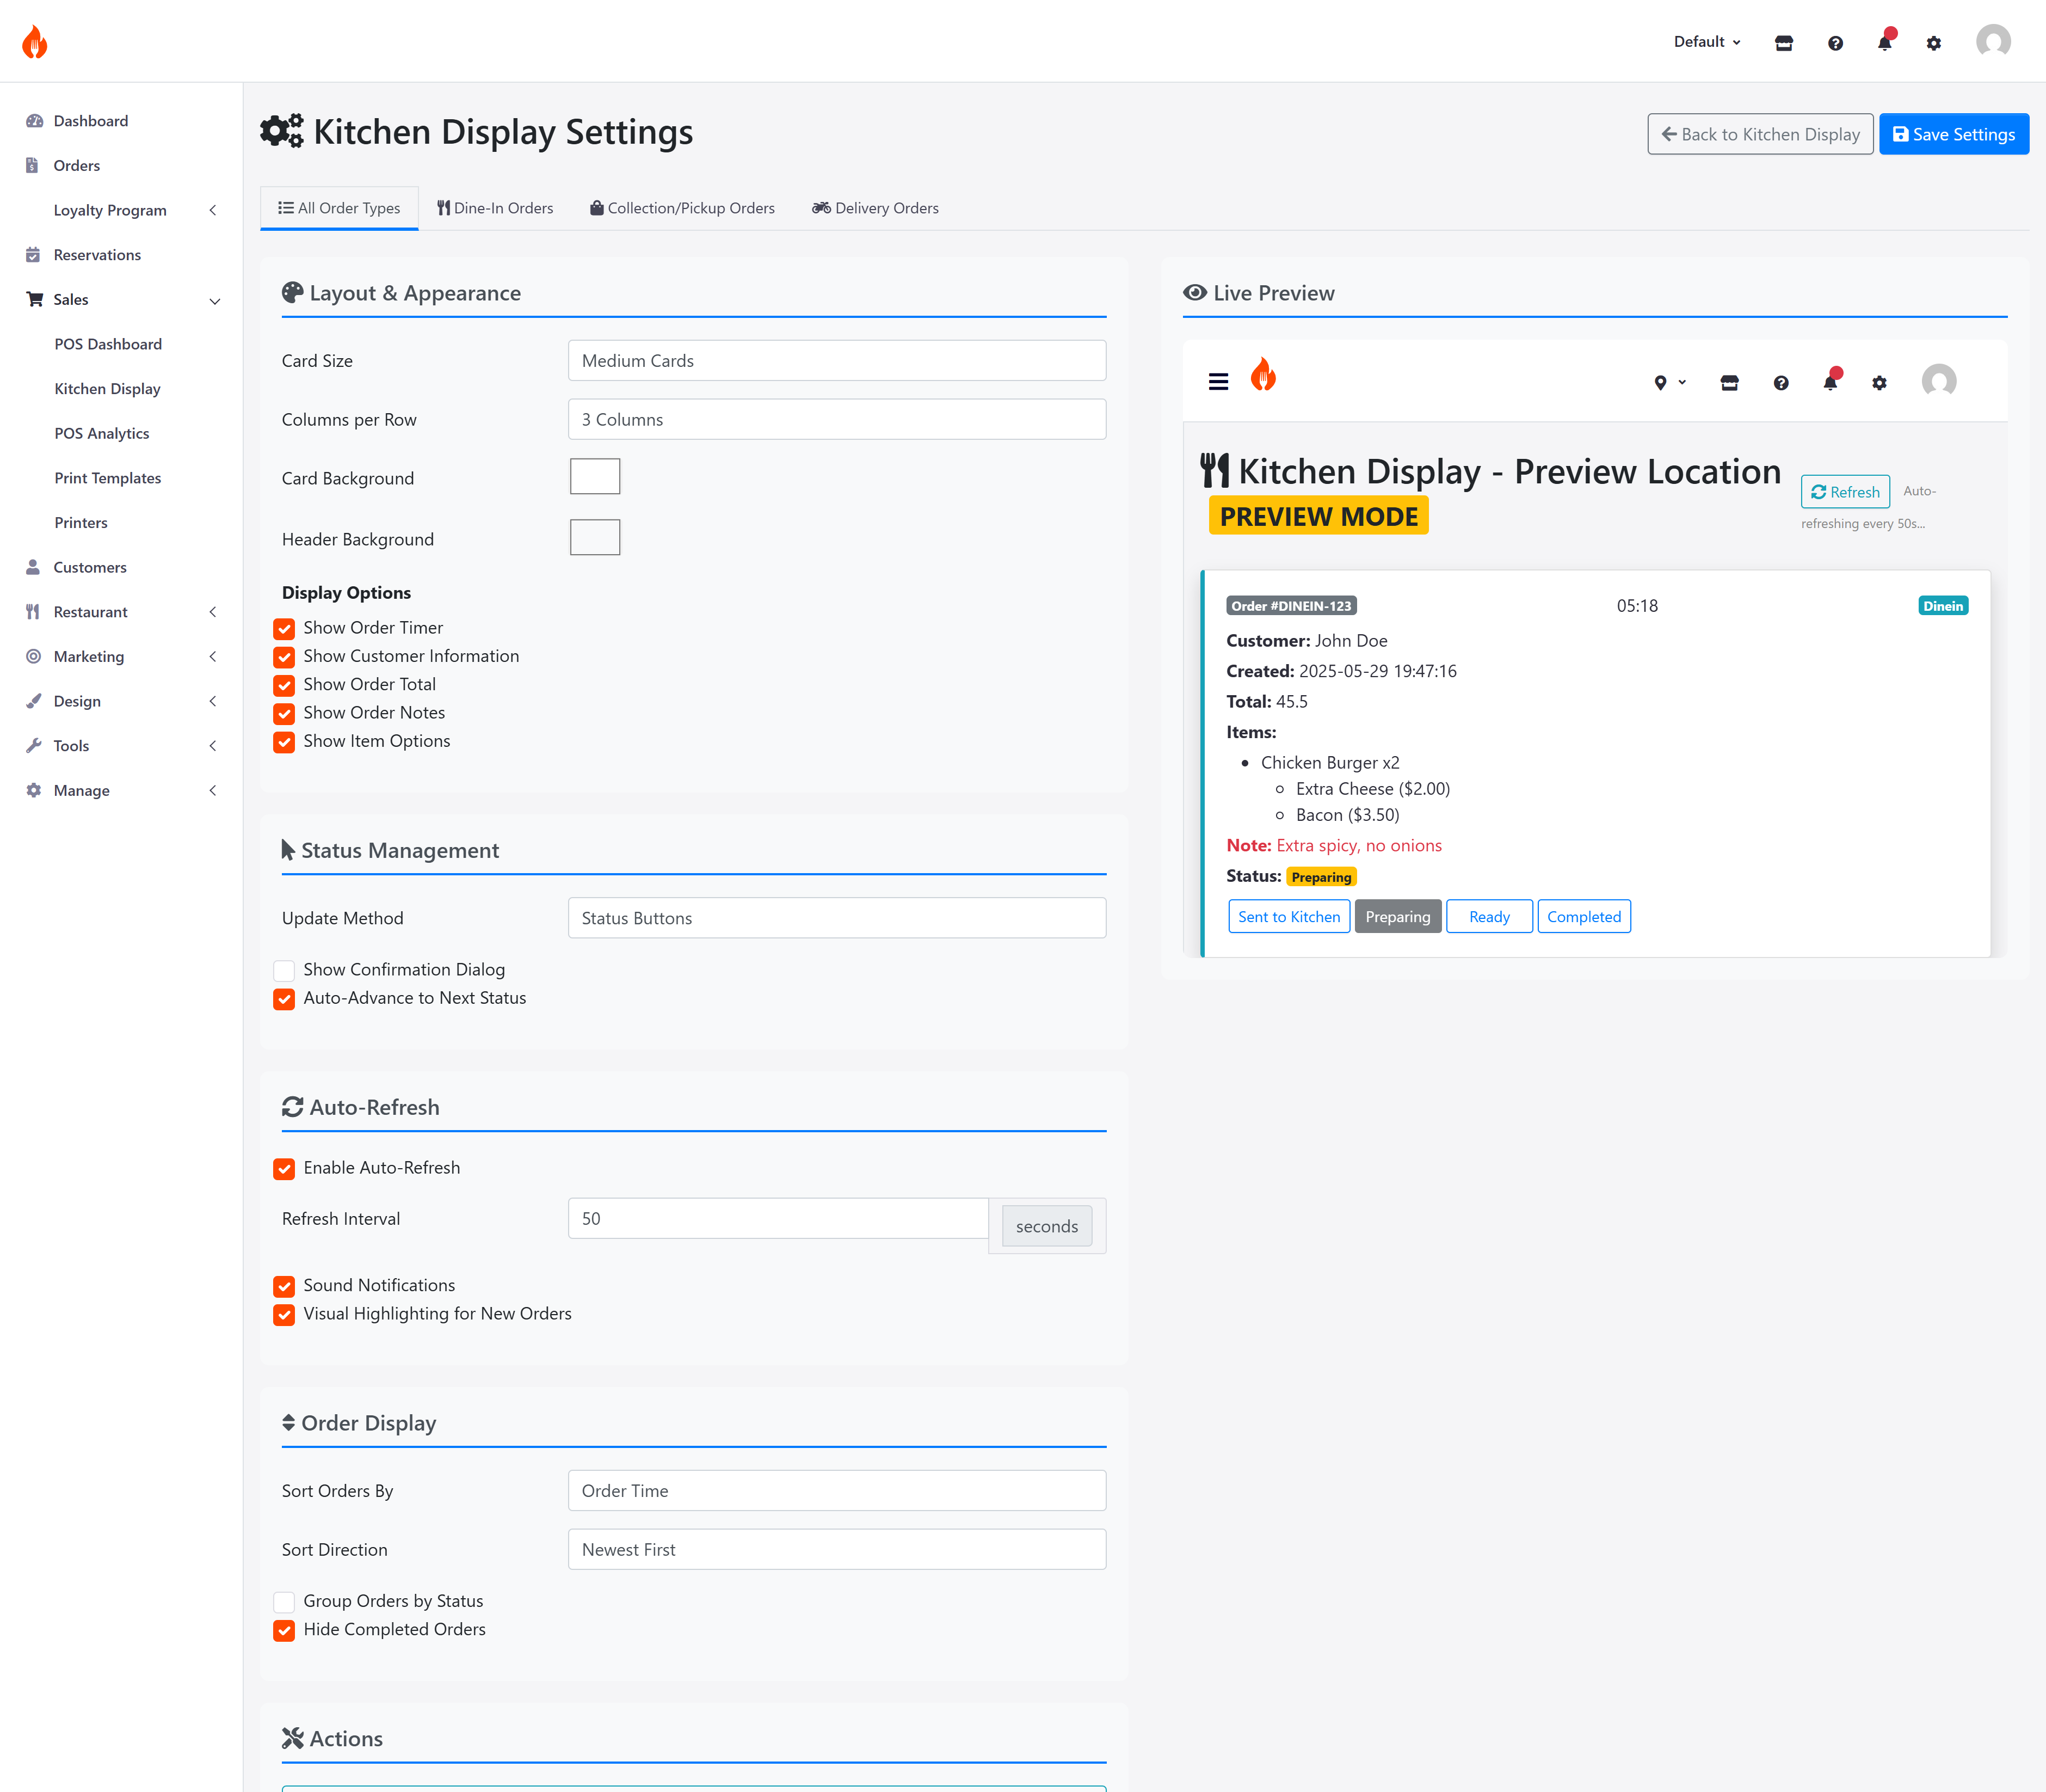2046x1792 pixels.
Task: Switch to the Delivery Orders tab
Action: coord(876,208)
